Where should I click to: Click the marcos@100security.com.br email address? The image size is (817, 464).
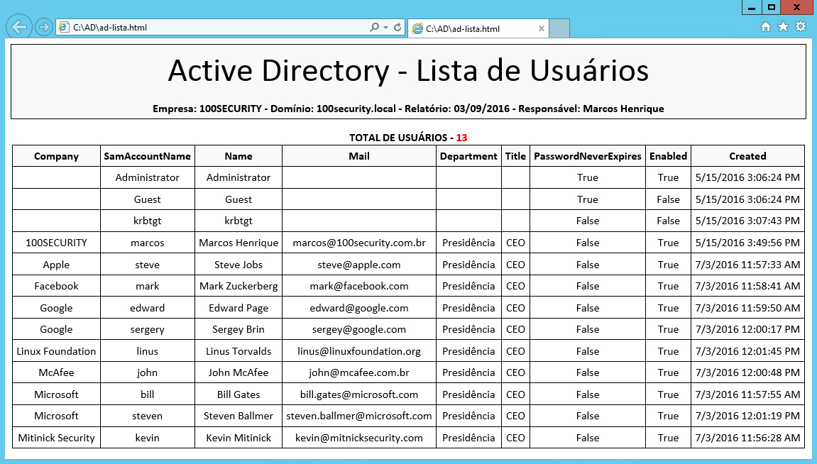pos(358,242)
